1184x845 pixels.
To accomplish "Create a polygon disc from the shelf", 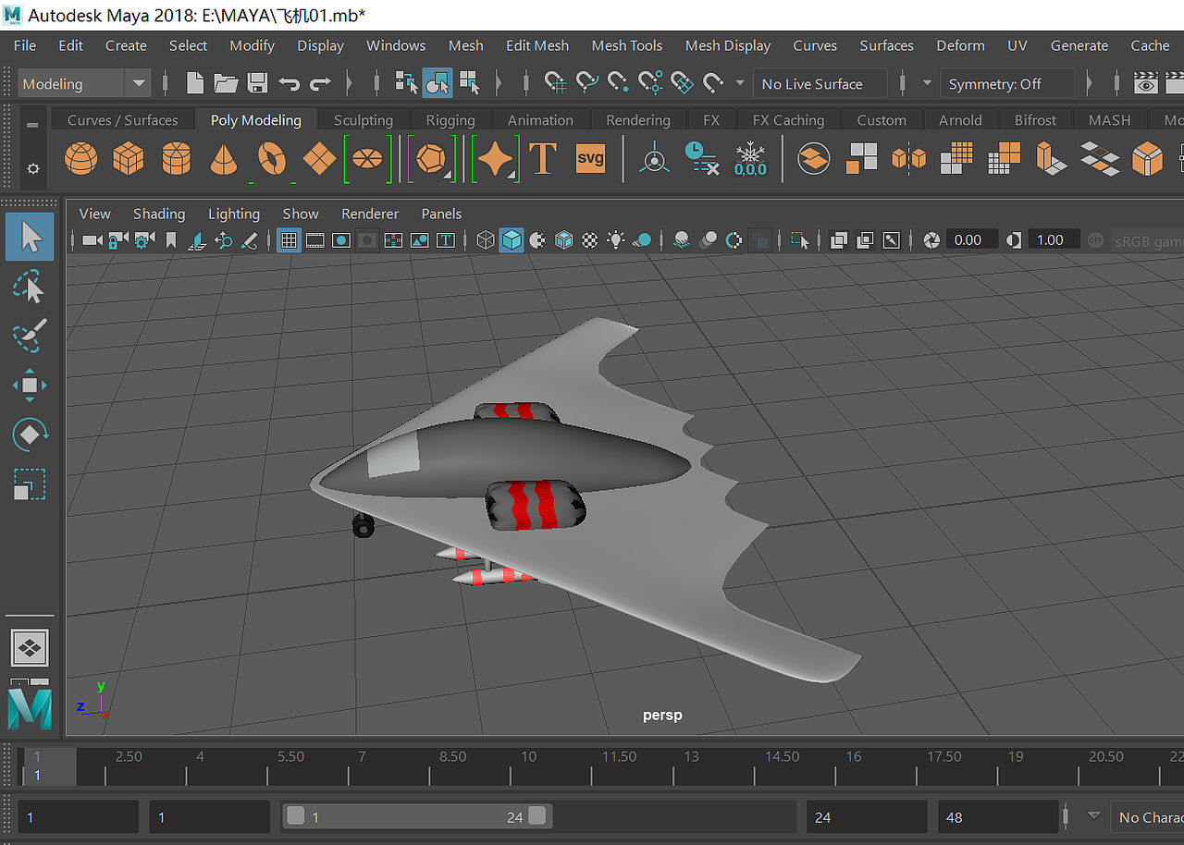I will [367, 159].
